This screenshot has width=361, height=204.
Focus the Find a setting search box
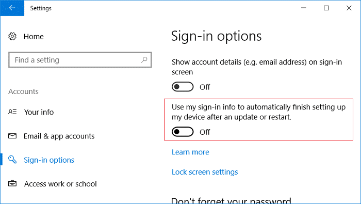(x=80, y=60)
